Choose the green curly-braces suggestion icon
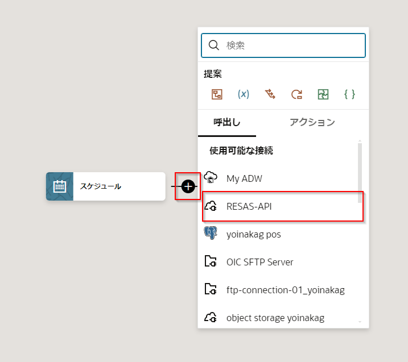Viewport: 408px width, 362px height. pos(349,94)
